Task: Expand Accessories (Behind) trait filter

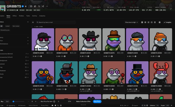Action: tap(14, 54)
